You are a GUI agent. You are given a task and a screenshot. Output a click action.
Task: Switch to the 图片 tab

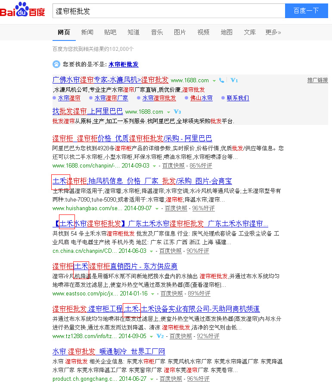[x=180, y=32]
